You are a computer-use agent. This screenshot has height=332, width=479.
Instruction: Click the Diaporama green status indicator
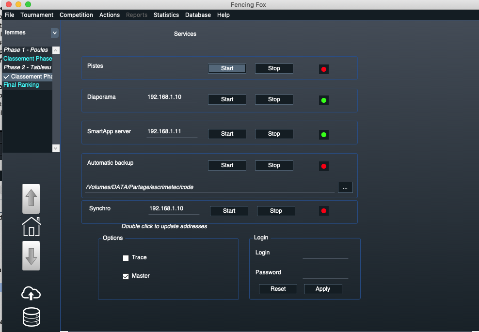tap(324, 100)
